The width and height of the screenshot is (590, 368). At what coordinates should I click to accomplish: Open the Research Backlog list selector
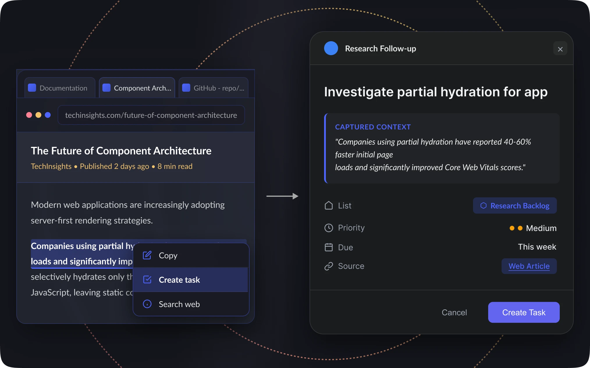point(515,205)
